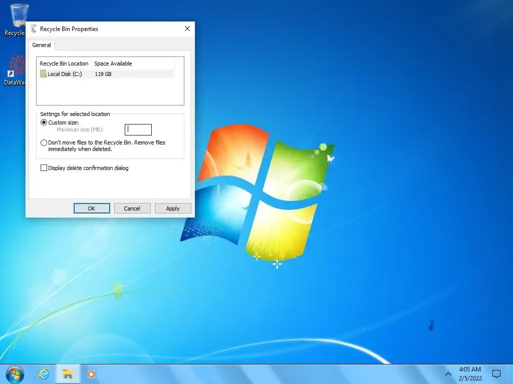Click the Apply button
Viewport: 513px width, 384px height.
(173, 208)
